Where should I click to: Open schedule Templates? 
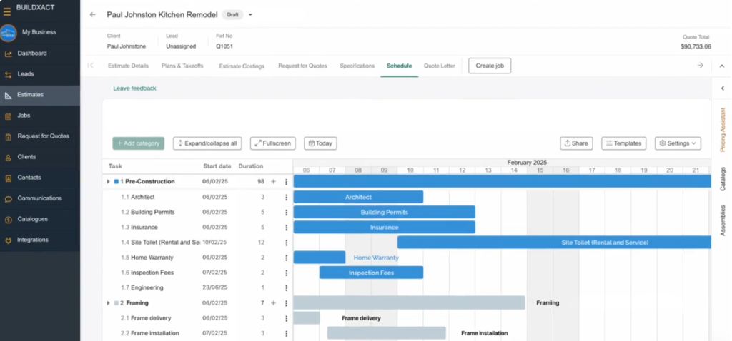point(623,143)
